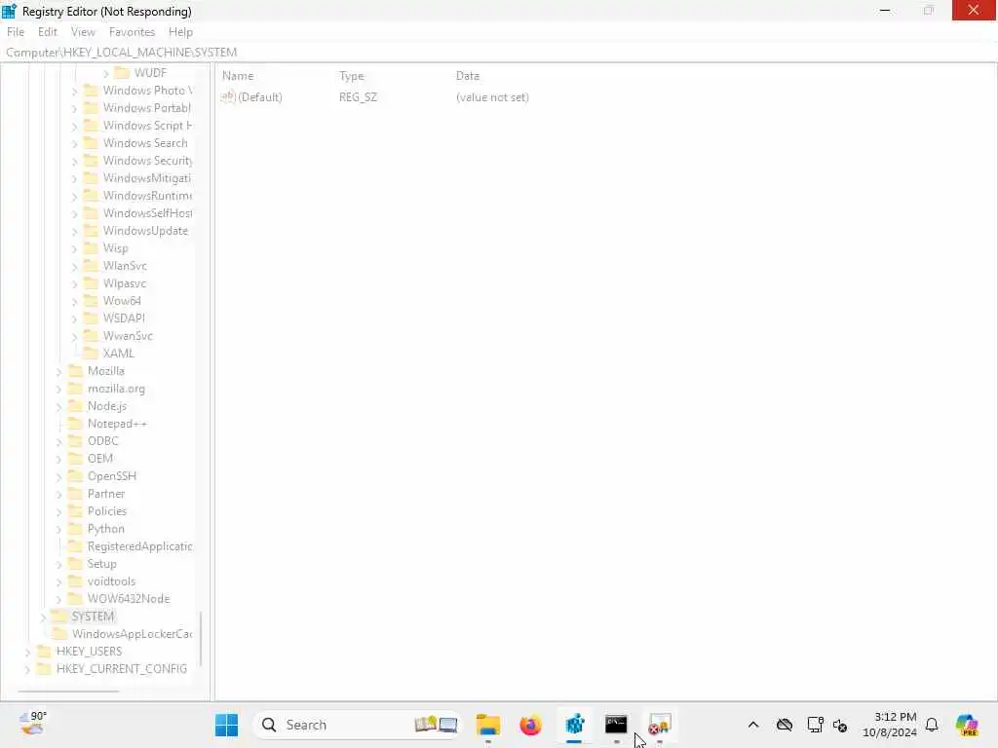Expand the Mozilla key
The width and height of the screenshot is (998, 748).
(59, 371)
